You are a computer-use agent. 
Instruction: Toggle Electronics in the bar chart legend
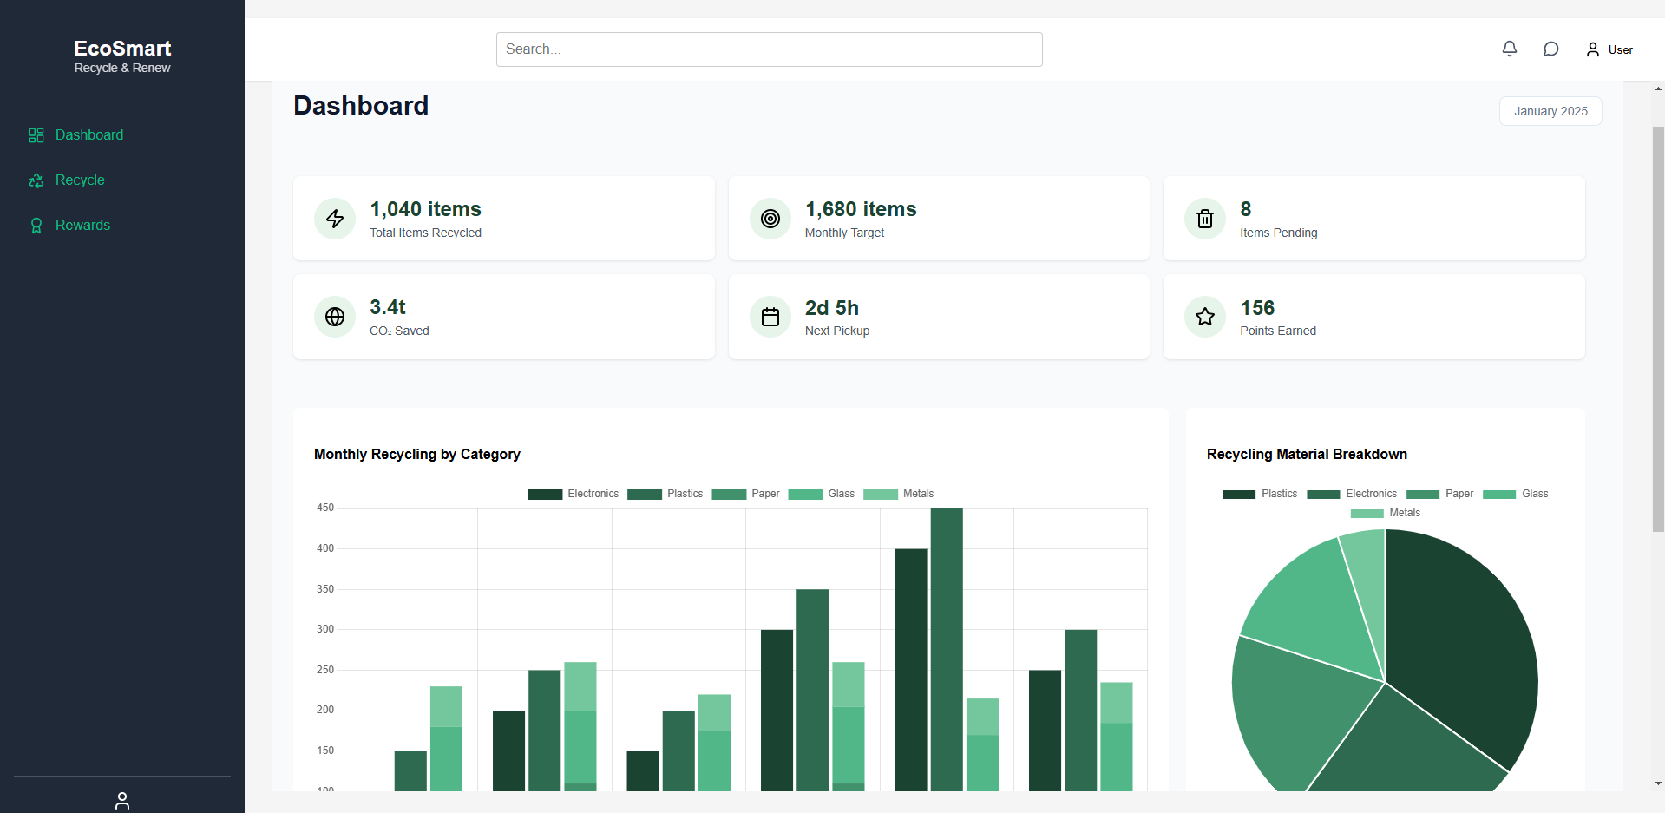tap(574, 494)
